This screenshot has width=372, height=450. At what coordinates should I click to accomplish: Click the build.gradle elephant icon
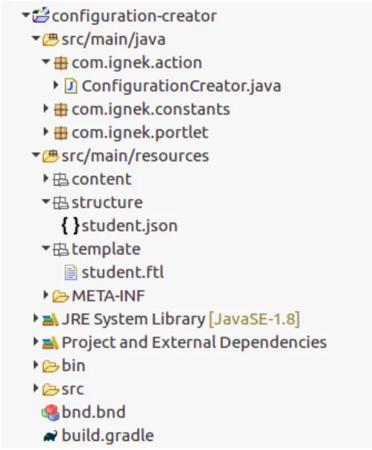50,436
